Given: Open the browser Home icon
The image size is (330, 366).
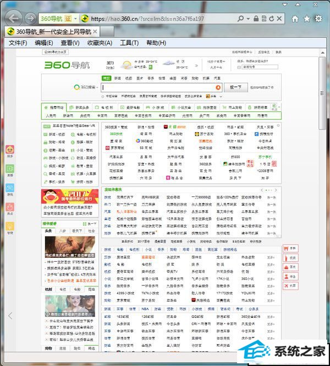Looking at the screenshot, I should (295, 19).
